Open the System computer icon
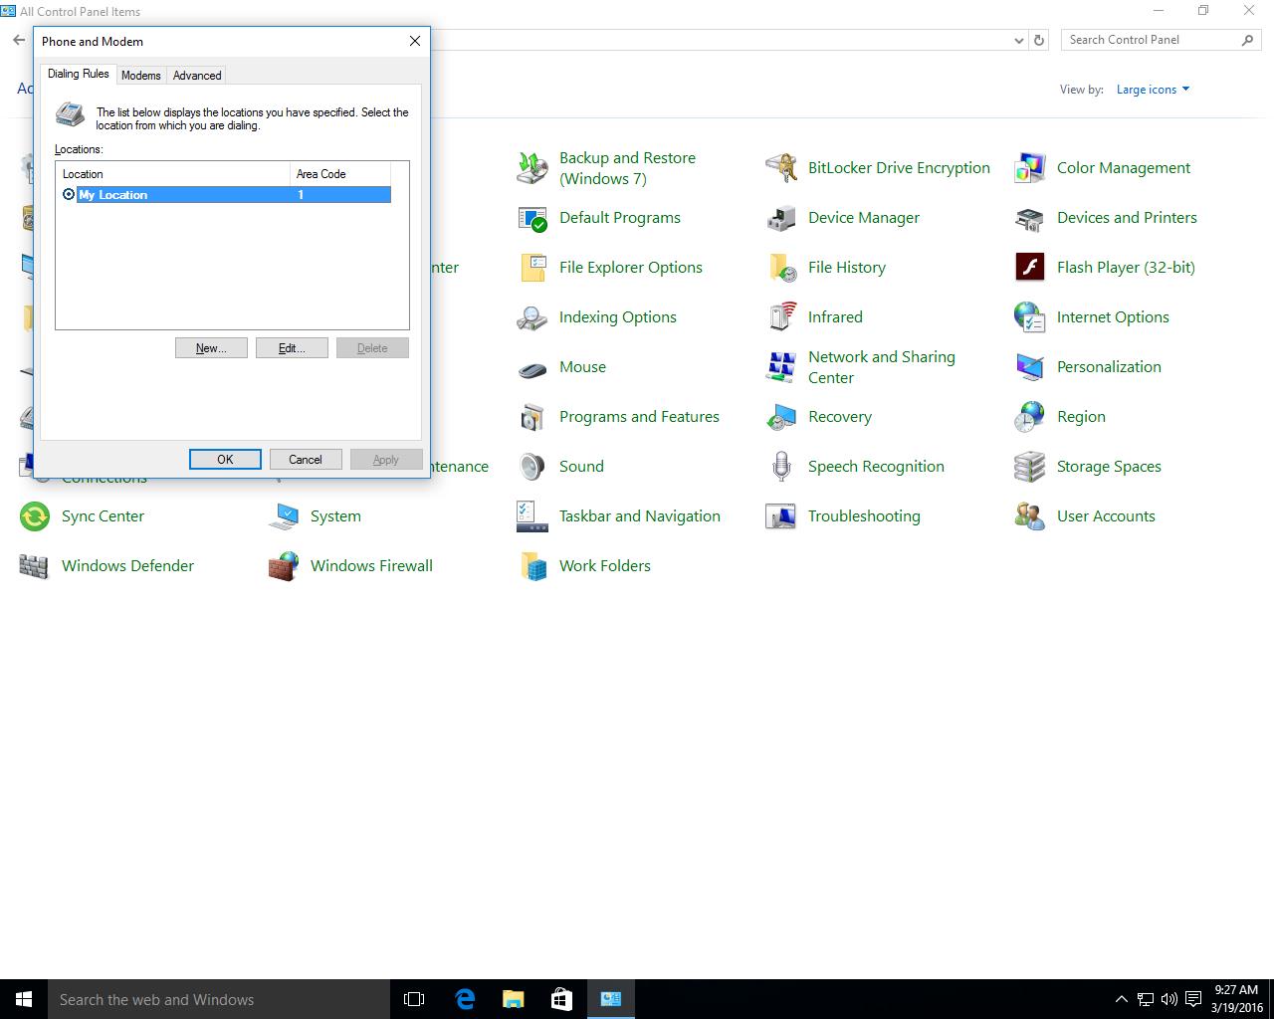 pos(284,516)
